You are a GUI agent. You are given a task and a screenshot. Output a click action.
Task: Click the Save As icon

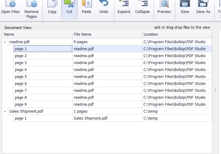pos(203,4)
